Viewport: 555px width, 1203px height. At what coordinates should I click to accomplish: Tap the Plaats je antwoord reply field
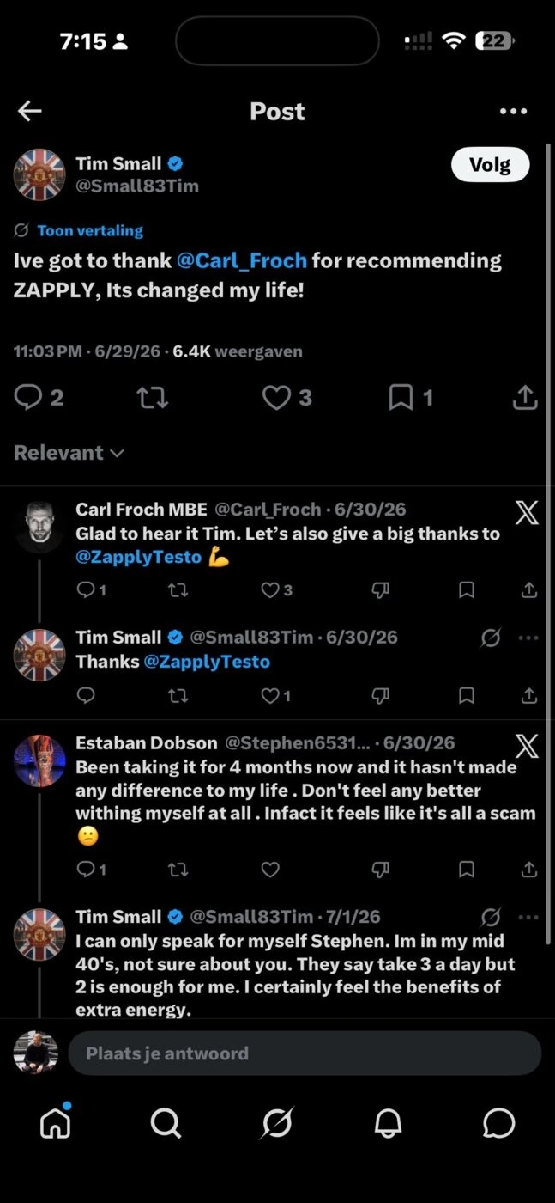[x=305, y=1053]
